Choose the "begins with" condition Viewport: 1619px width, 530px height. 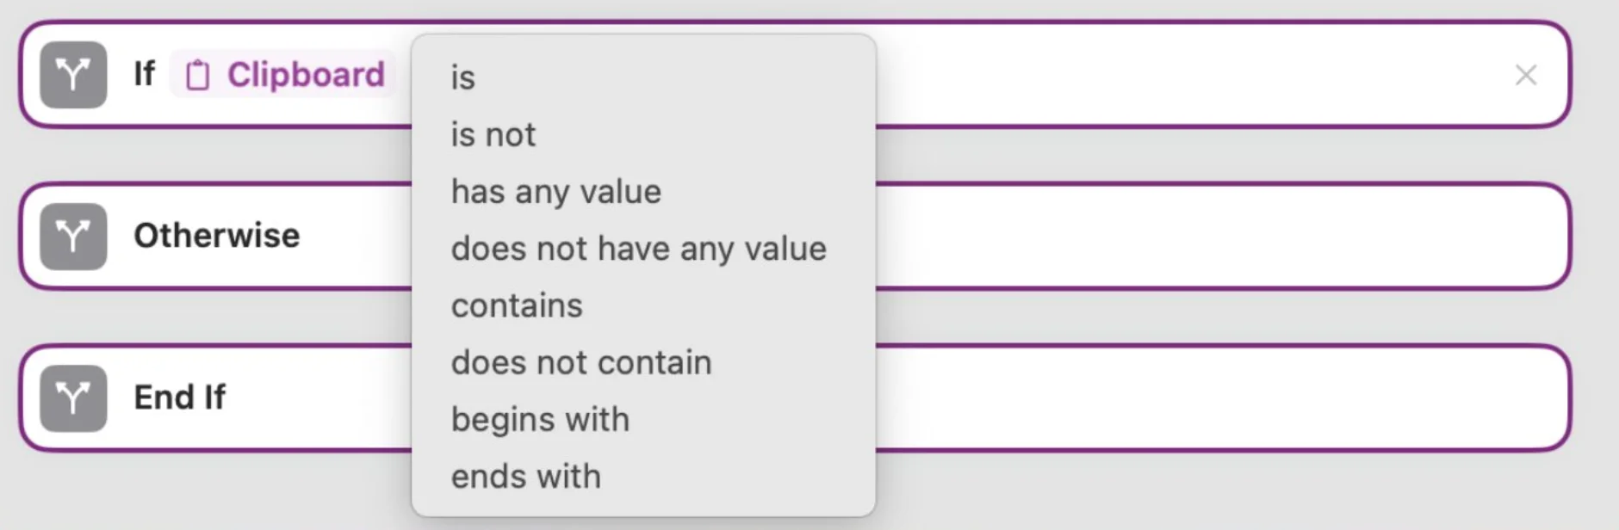point(540,419)
